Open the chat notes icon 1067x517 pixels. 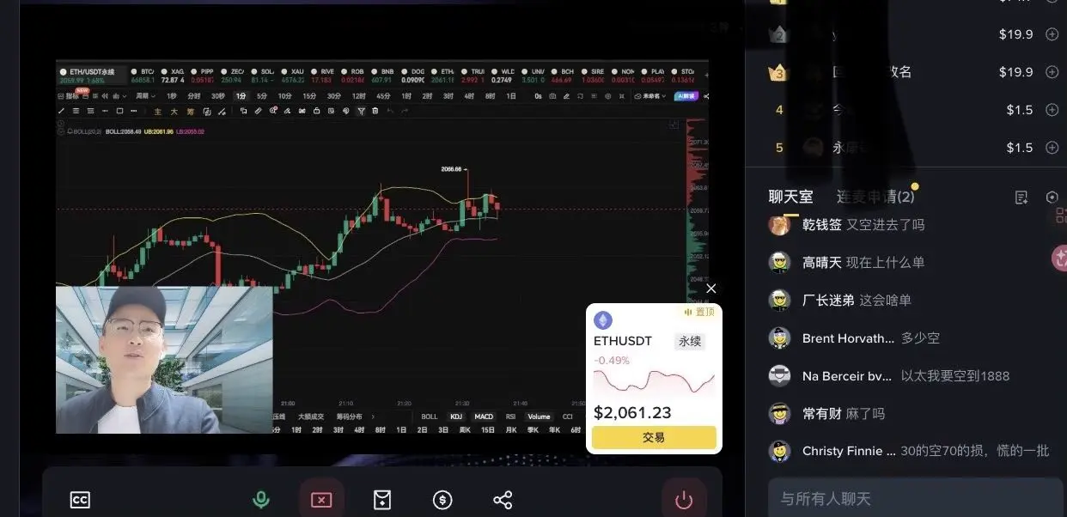click(1021, 198)
